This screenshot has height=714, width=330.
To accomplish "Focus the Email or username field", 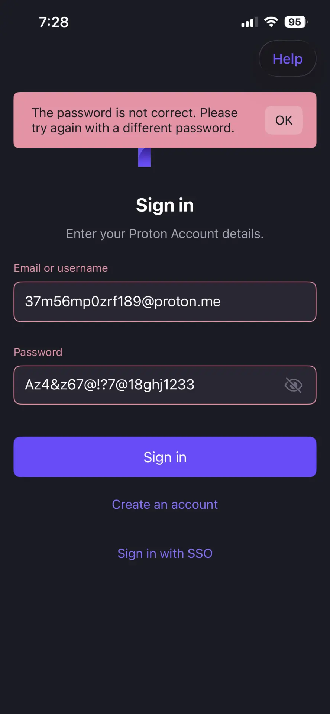I will (x=165, y=302).
